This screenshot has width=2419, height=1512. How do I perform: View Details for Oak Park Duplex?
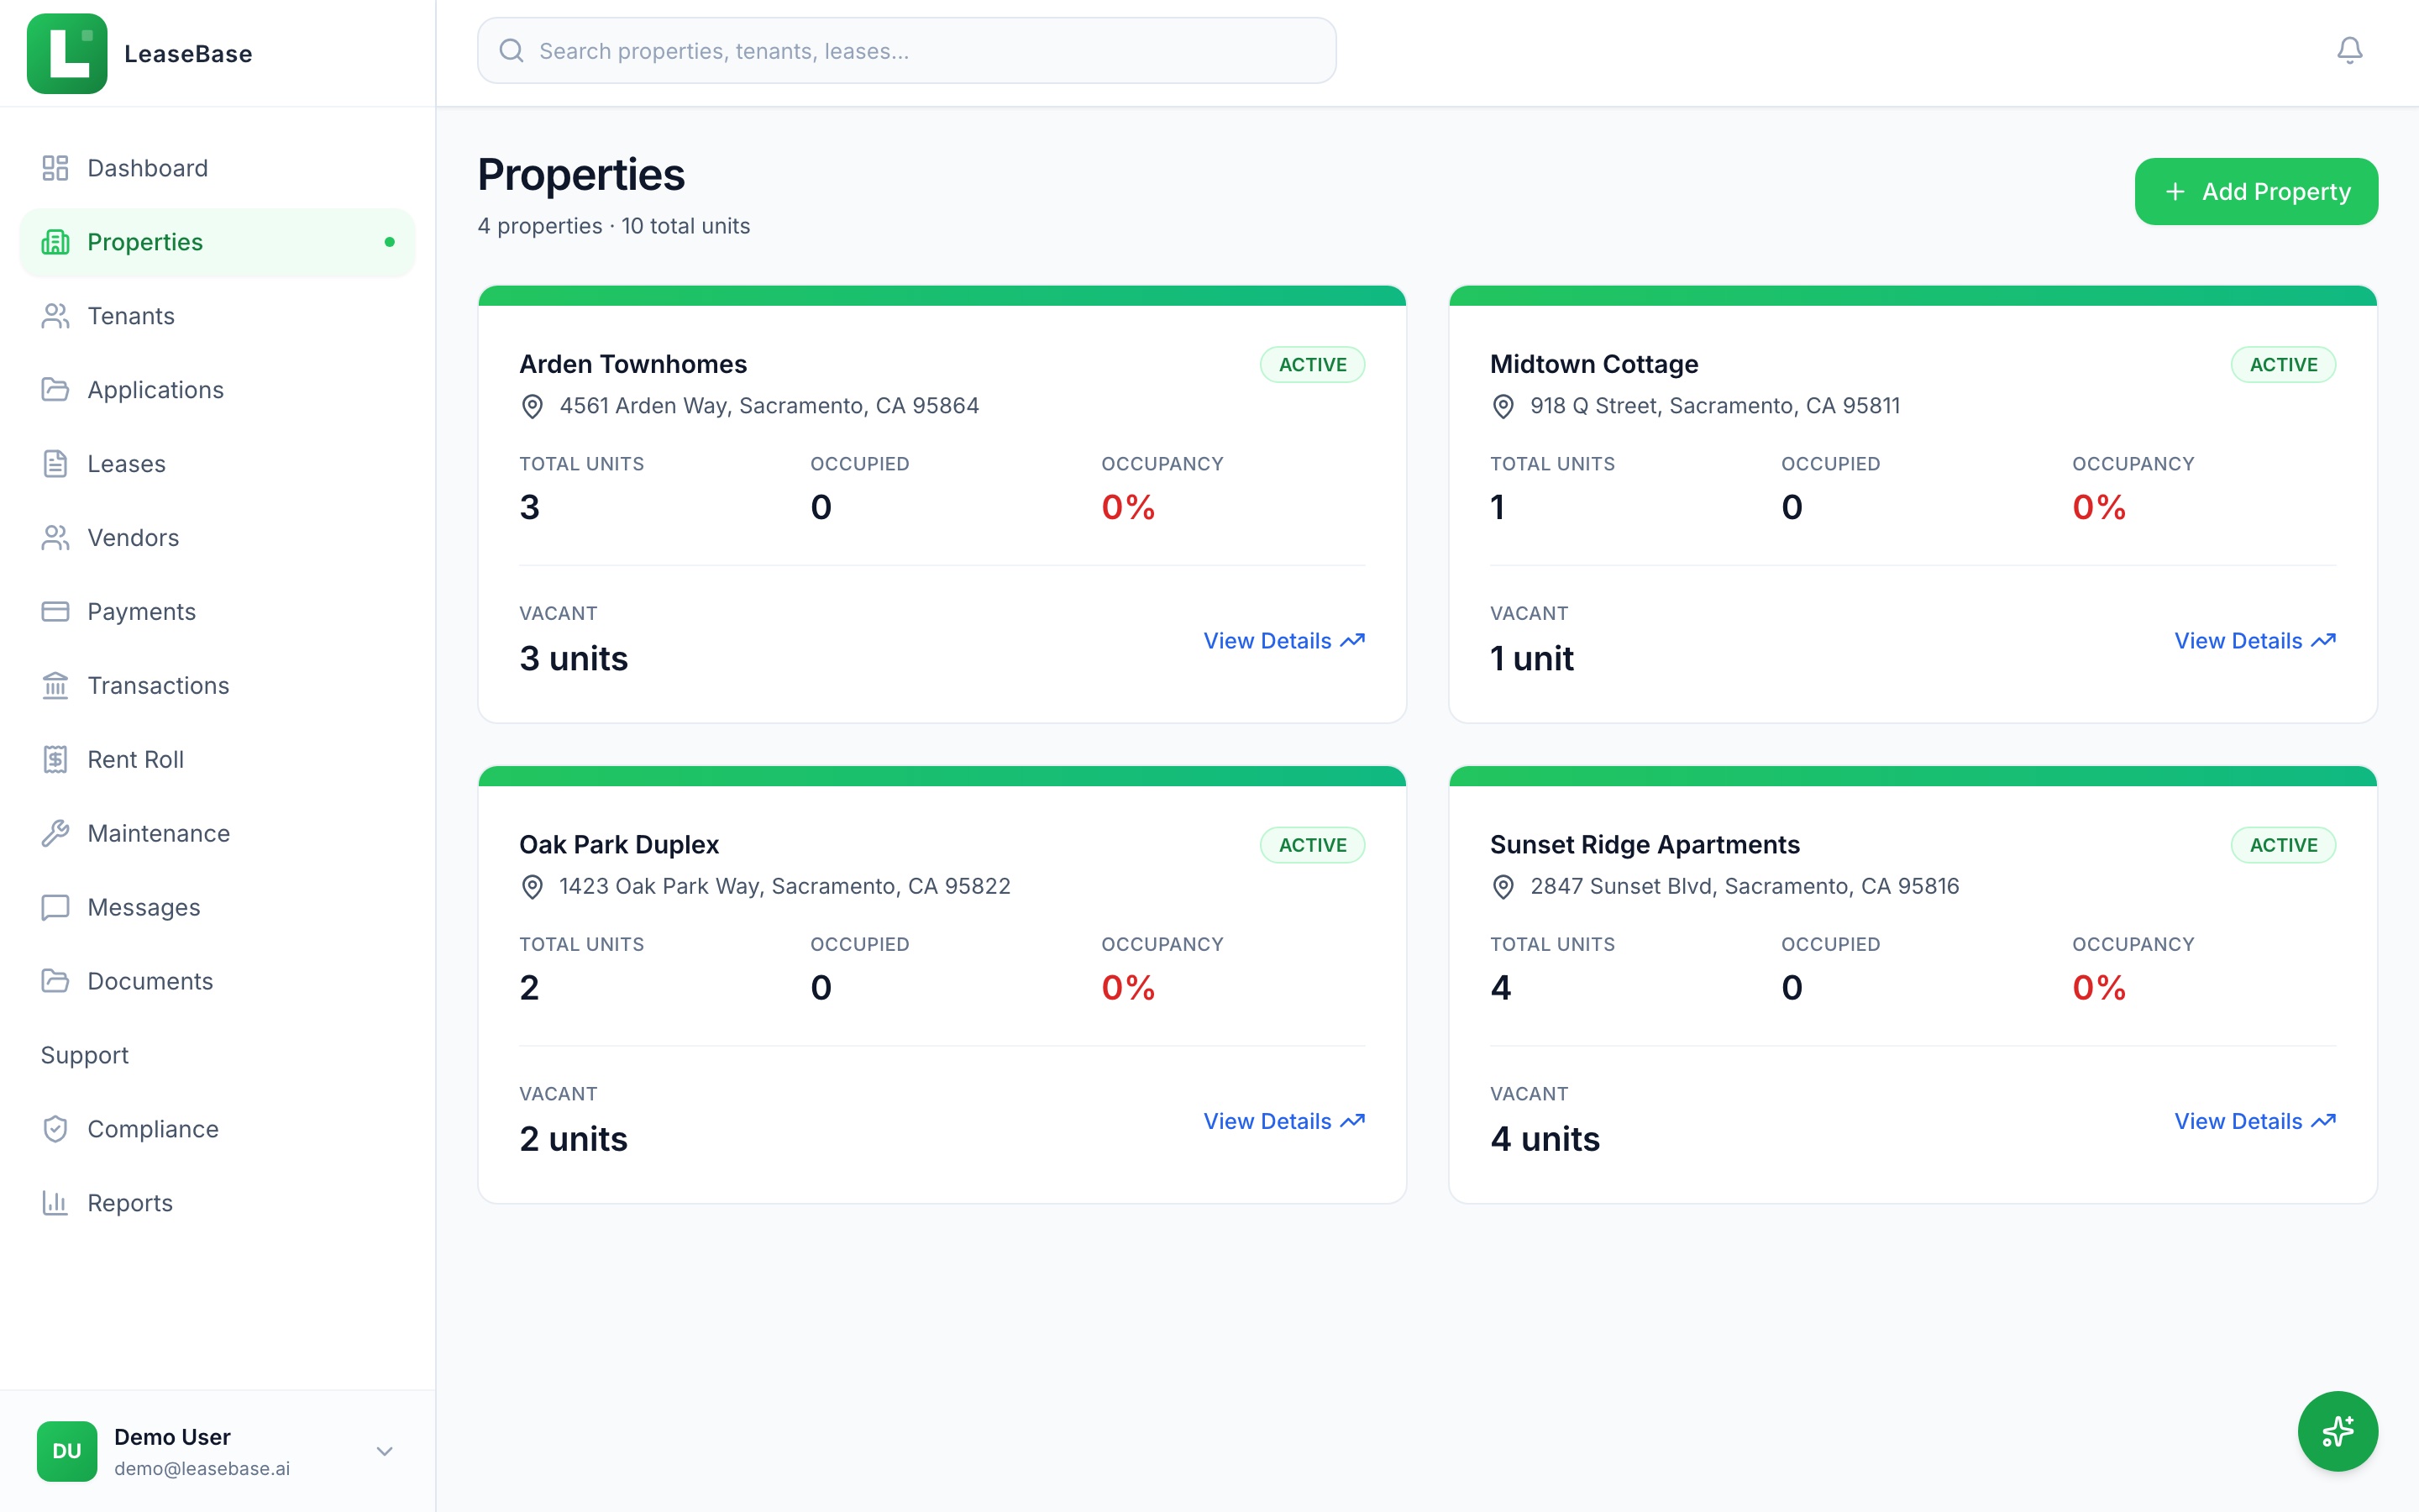click(1283, 1121)
